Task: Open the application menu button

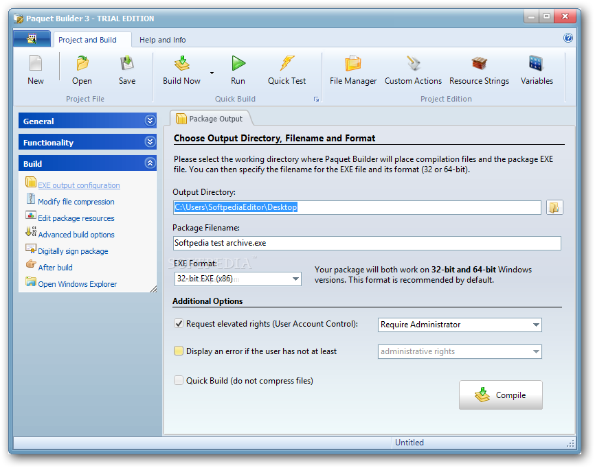Action: [x=32, y=38]
